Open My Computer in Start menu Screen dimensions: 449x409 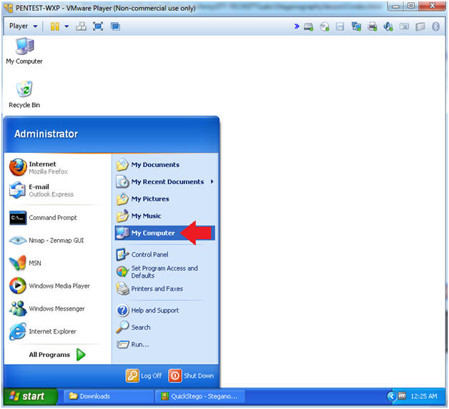(x=164, y=233)
